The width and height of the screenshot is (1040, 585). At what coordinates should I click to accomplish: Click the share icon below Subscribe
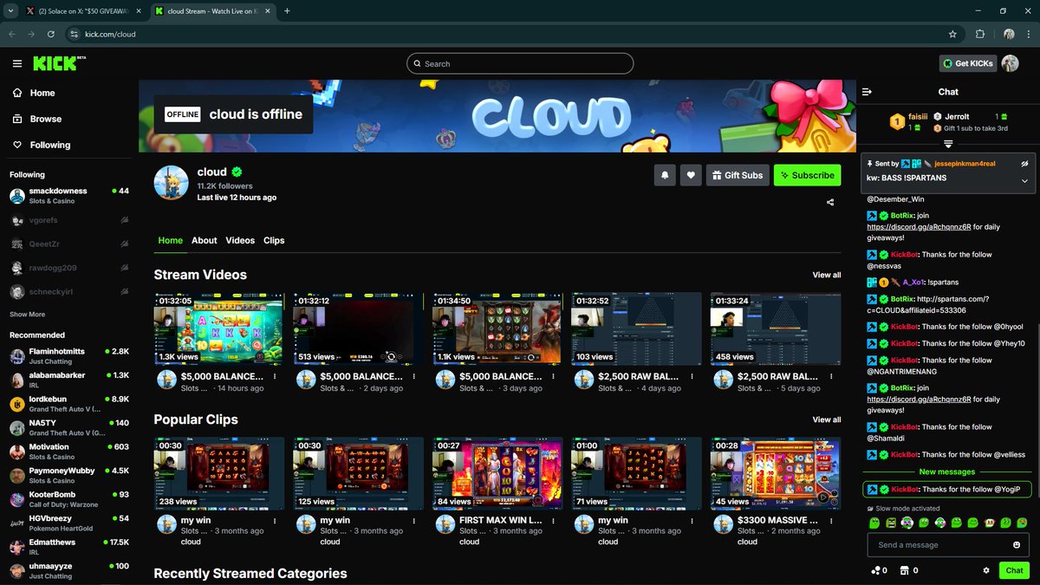pyautogui.click(x=830, y=203)
